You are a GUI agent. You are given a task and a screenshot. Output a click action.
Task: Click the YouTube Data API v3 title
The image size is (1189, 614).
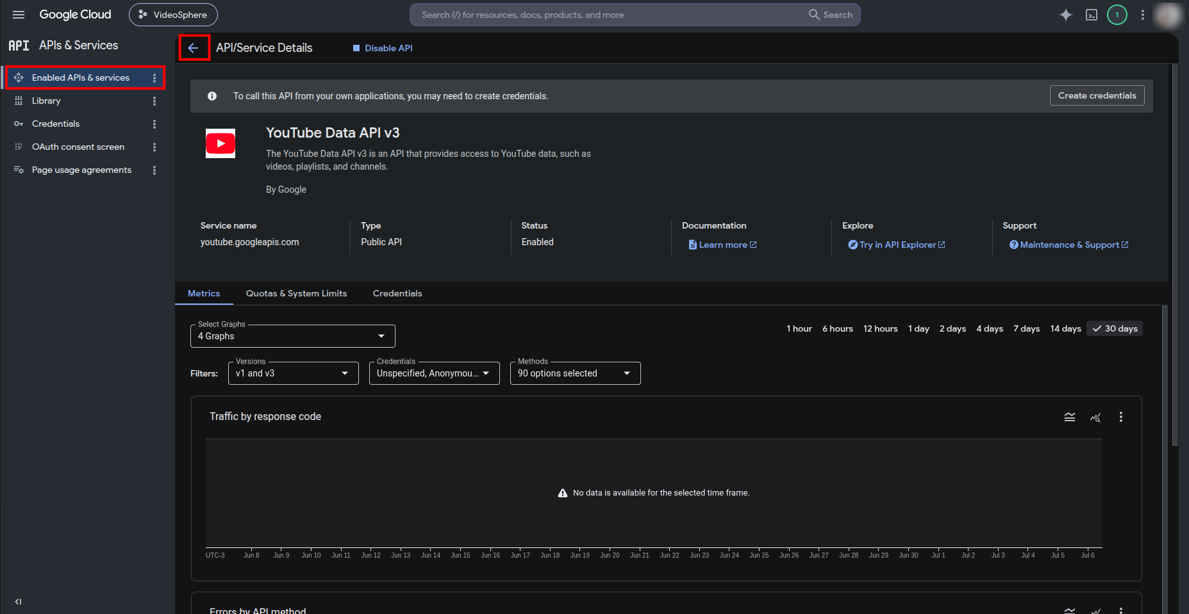[x=333, y=133]
